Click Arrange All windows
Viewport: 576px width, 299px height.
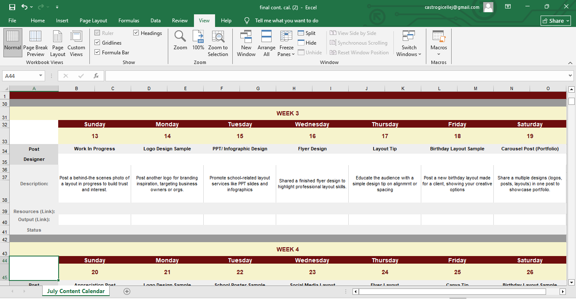(266, 43)
